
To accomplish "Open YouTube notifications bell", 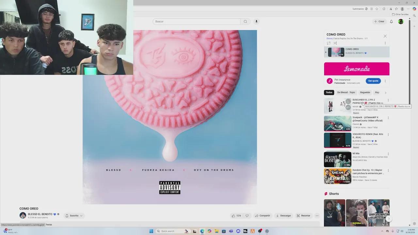I will 391,22.
